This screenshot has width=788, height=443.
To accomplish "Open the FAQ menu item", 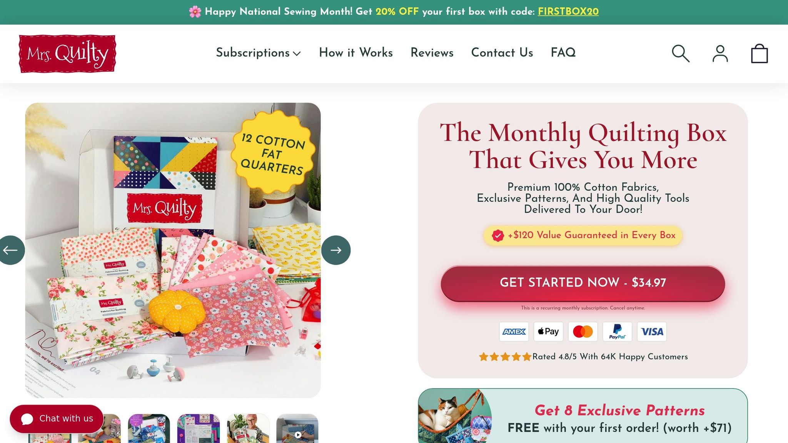I will pyautogui.click(x=563, y=53).
